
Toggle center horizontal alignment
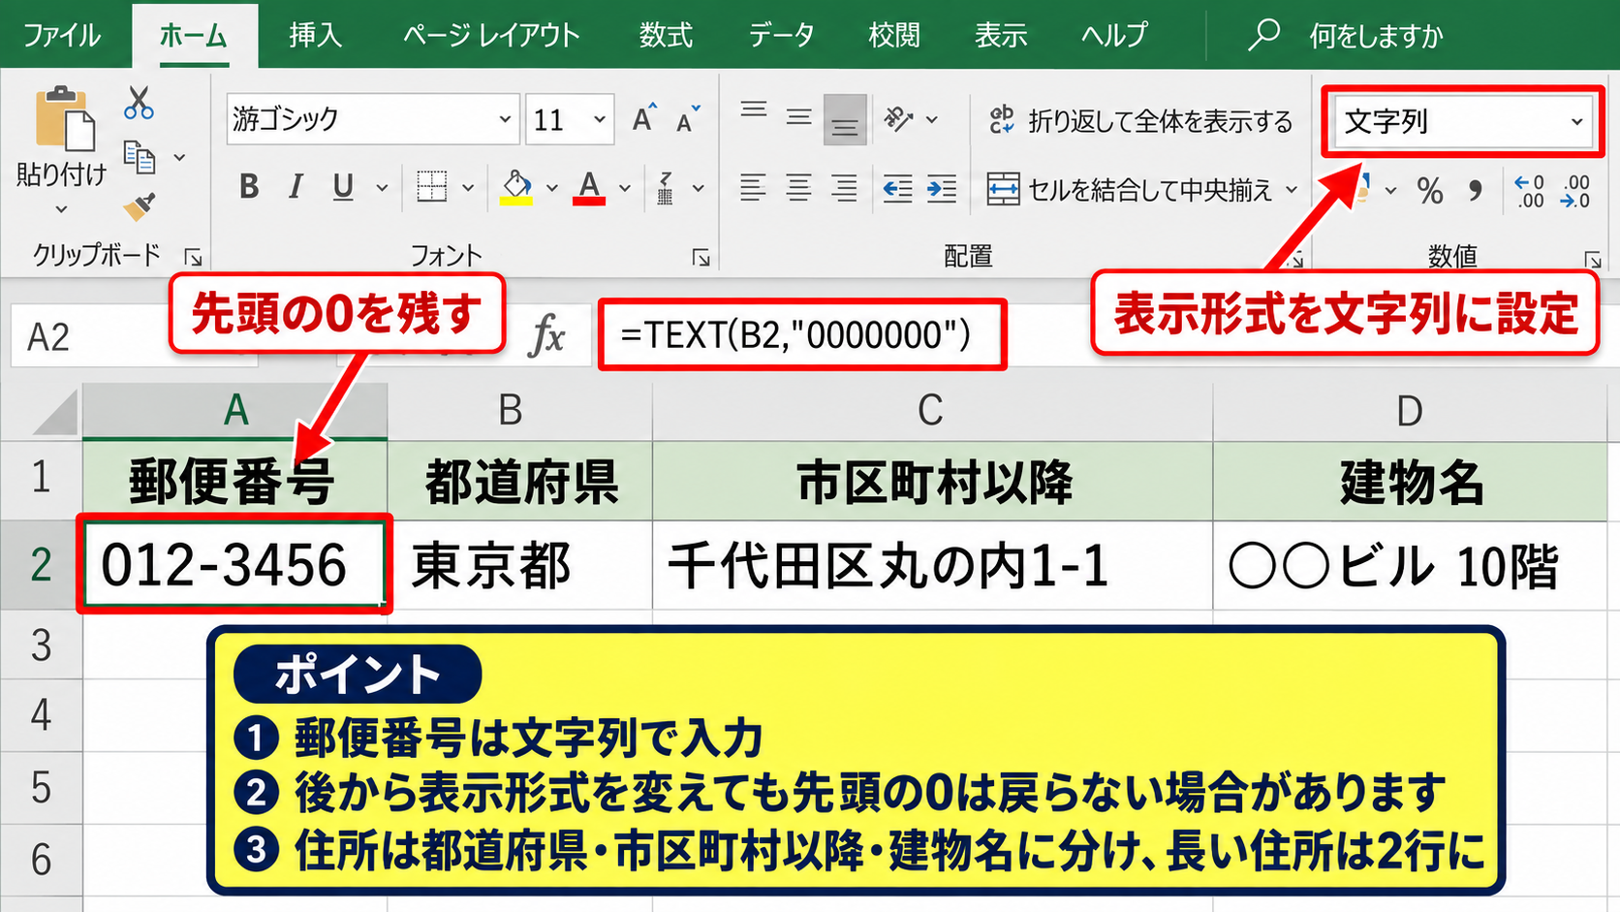tap(798, 188)
